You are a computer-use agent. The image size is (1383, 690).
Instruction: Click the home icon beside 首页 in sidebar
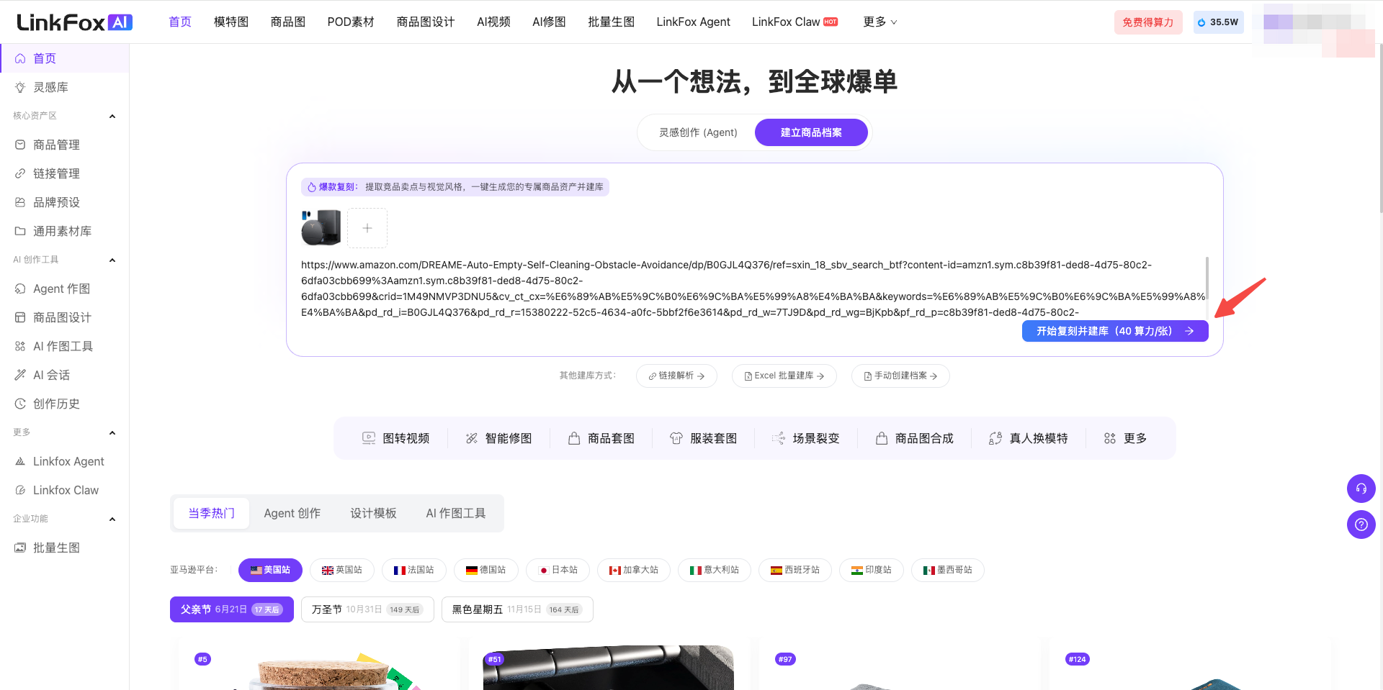(20, 58)
